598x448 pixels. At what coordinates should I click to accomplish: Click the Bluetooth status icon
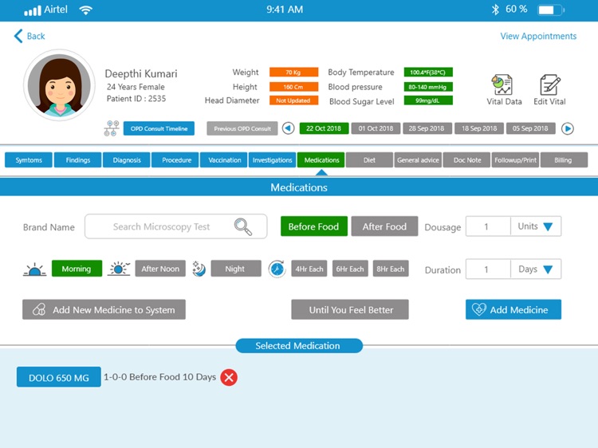495,10
